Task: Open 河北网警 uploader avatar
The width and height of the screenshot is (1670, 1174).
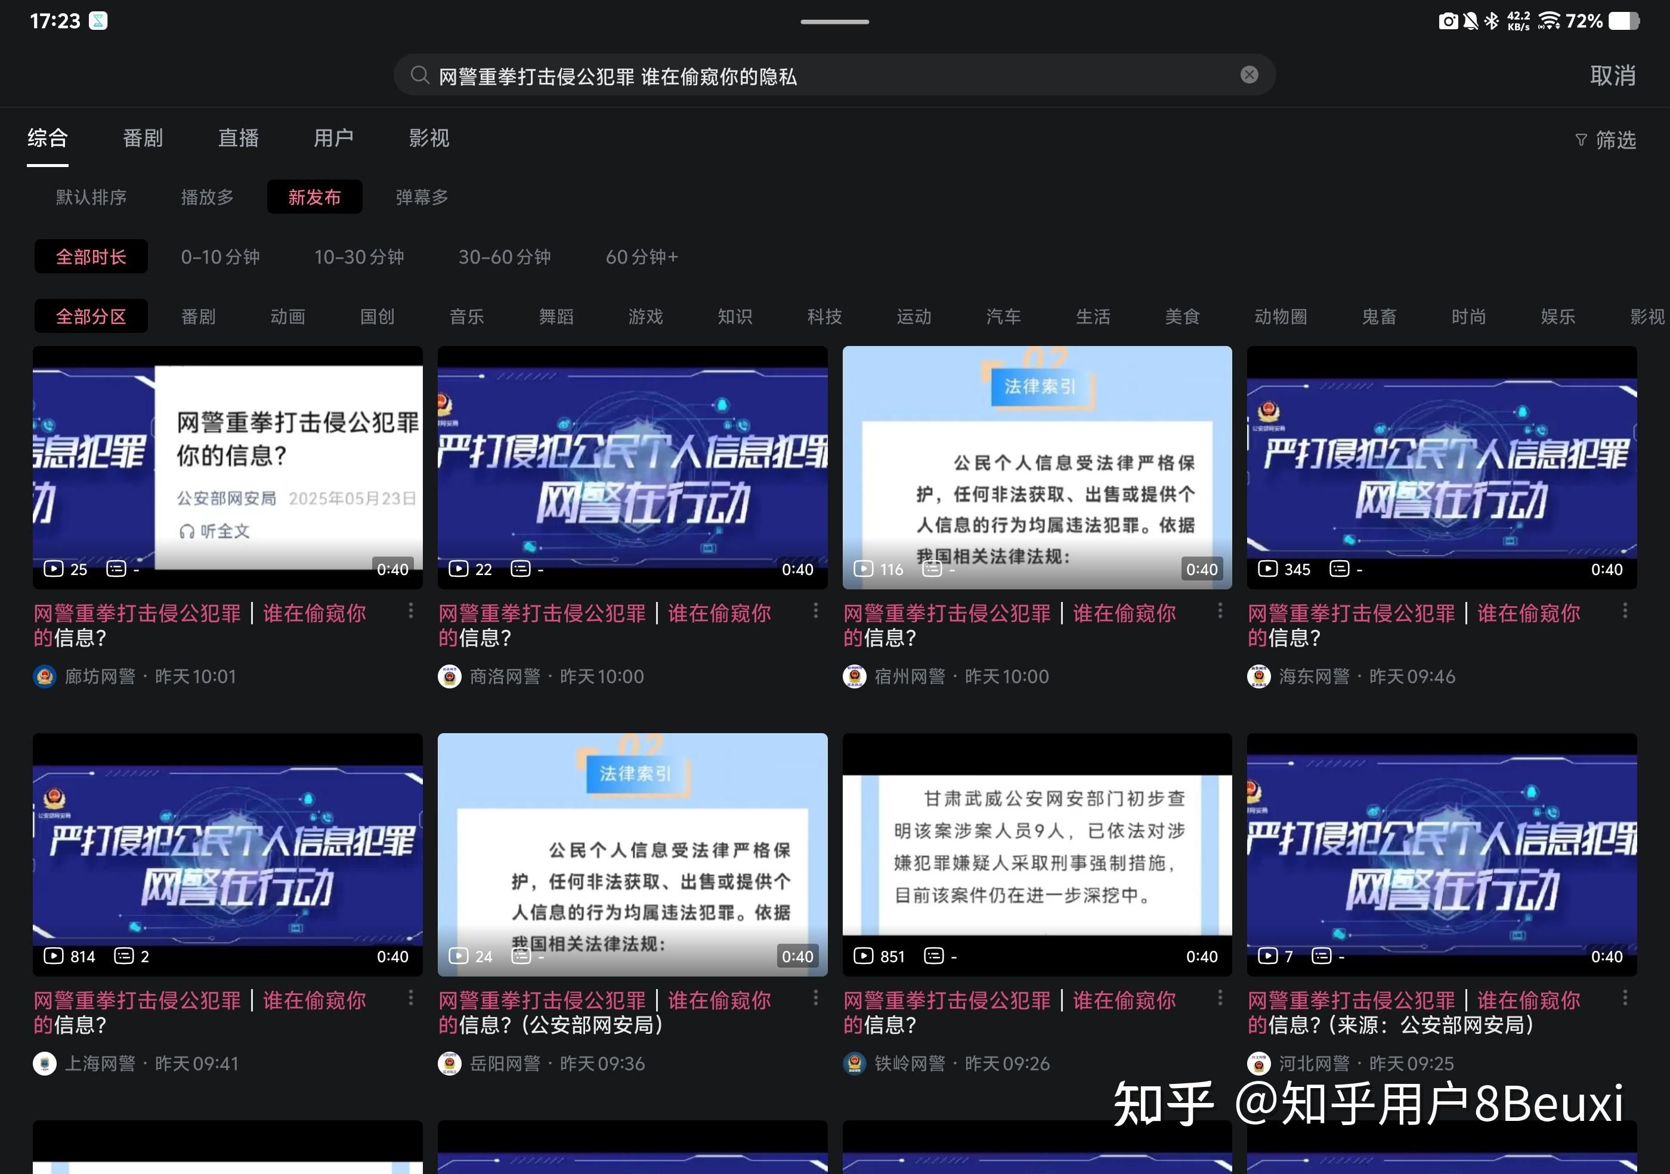Action: pyautogui.click(x=1259, y=1064)
